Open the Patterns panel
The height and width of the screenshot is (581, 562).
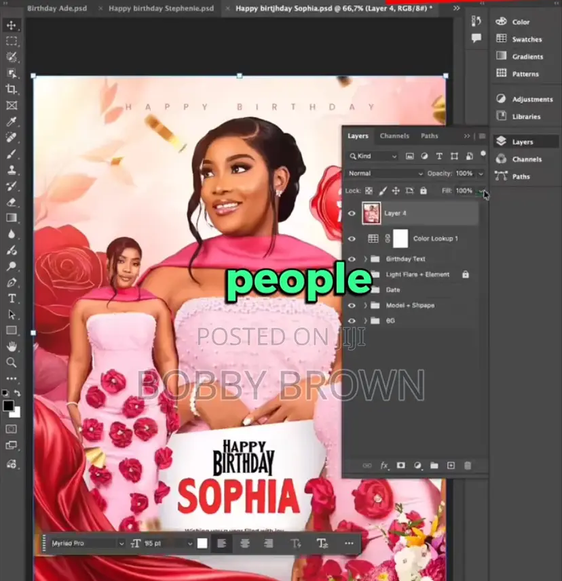tap(517, 74)
